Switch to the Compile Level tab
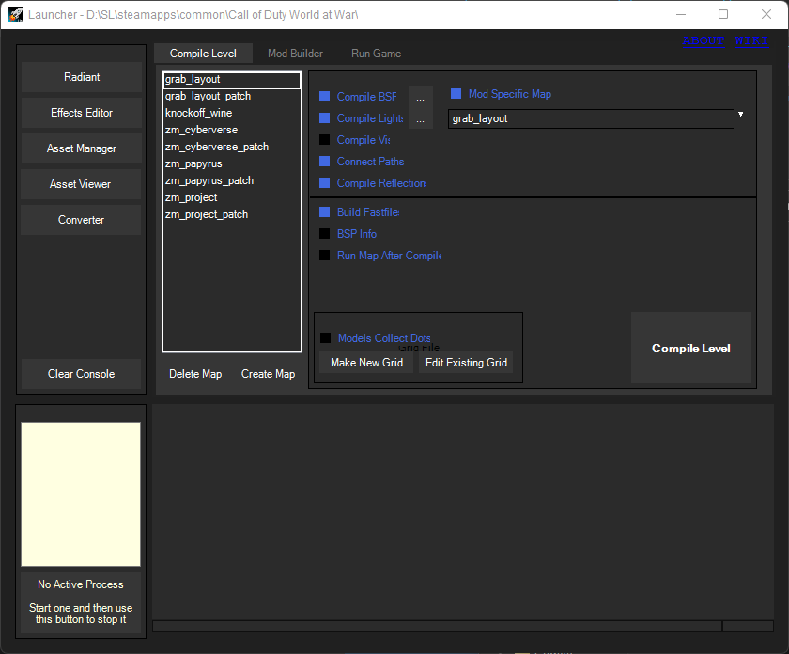Screen dimensions: 789x654 (x=203, y=54)
